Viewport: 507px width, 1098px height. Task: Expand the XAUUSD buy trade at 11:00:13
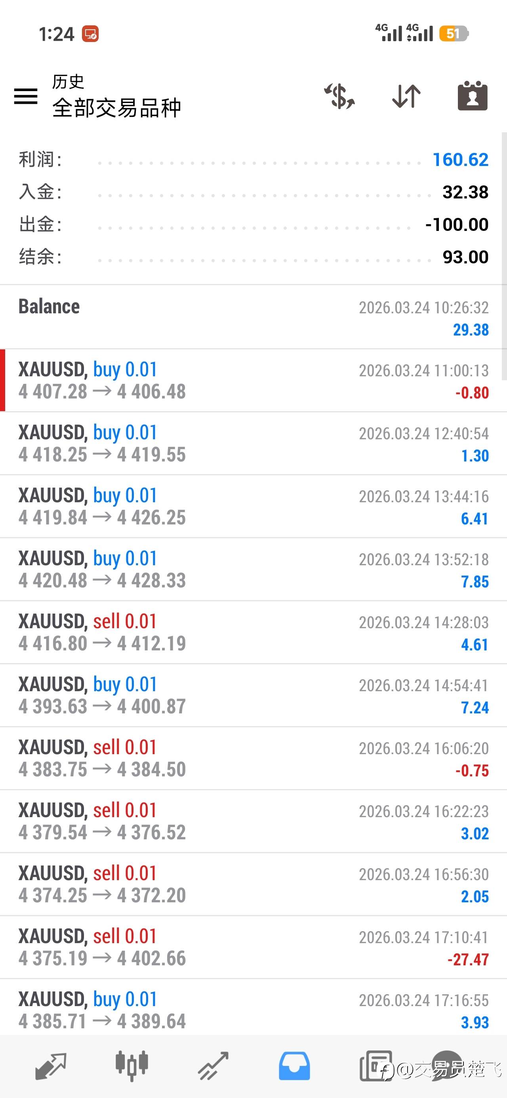pyautogui.click(x=253, y=380)
